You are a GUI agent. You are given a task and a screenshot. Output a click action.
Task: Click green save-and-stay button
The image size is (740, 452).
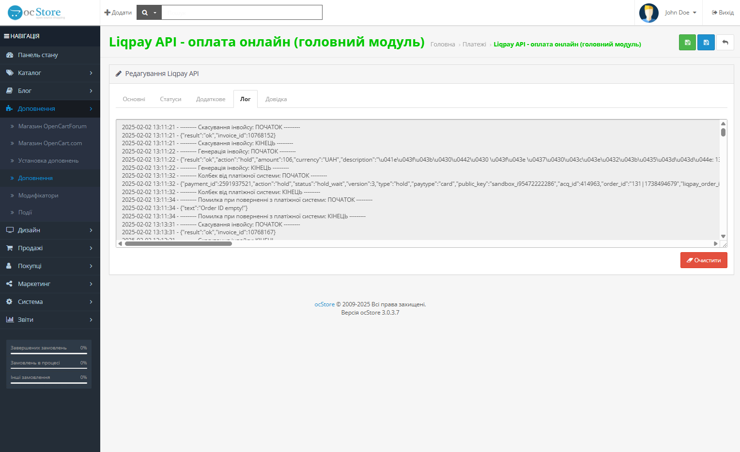click(x=687, y=43)
